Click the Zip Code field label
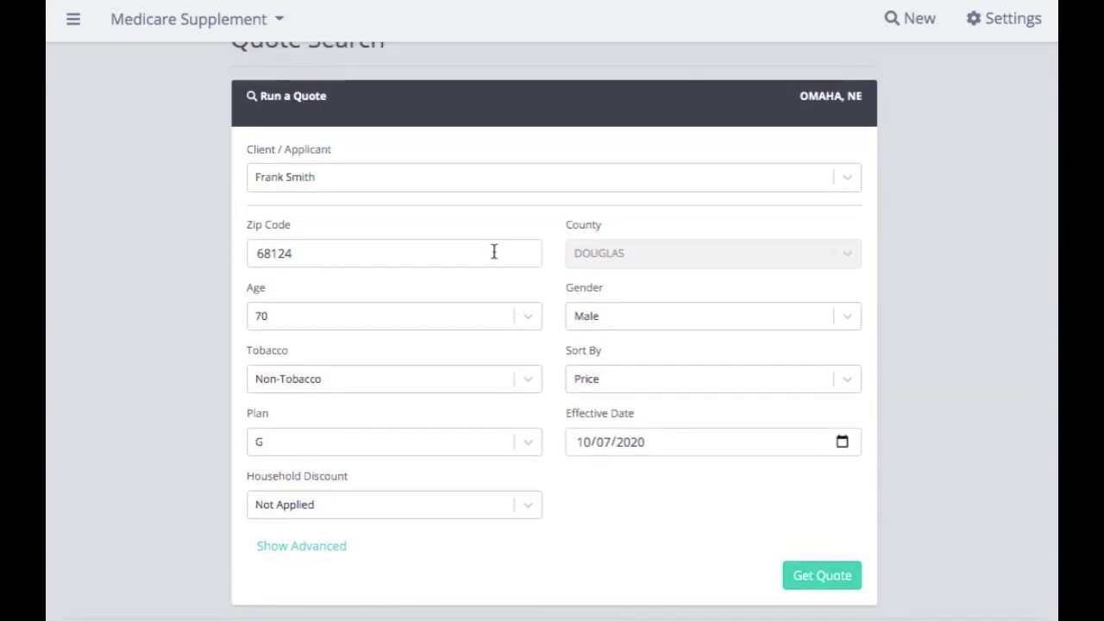Screen dimensions: 1104x621 tap(268, 224)
